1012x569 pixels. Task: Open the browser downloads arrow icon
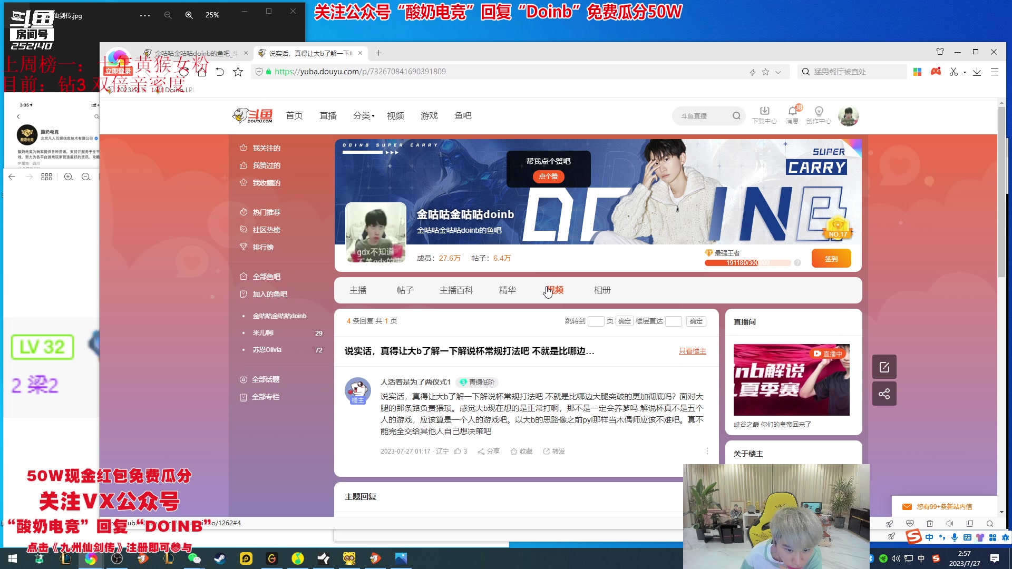[x=977, y=72]
